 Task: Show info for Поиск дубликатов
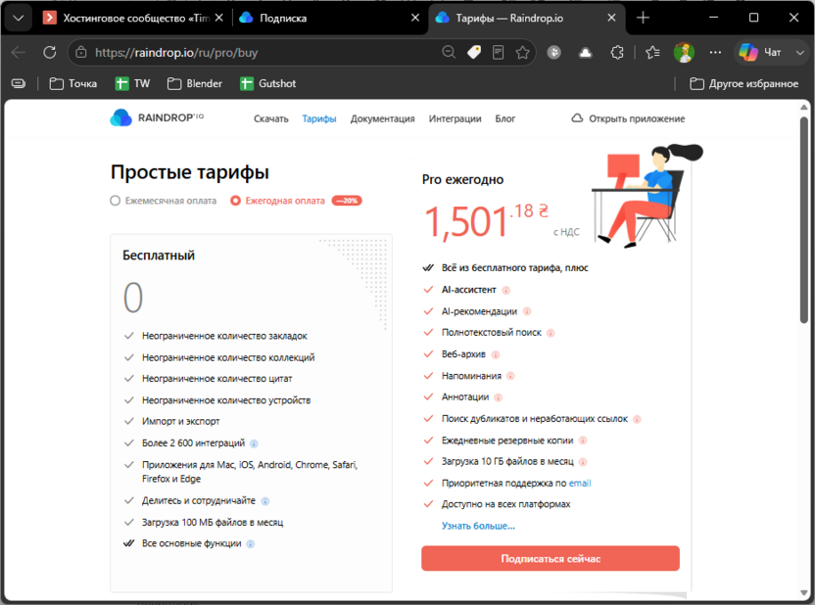coord(638,419)
